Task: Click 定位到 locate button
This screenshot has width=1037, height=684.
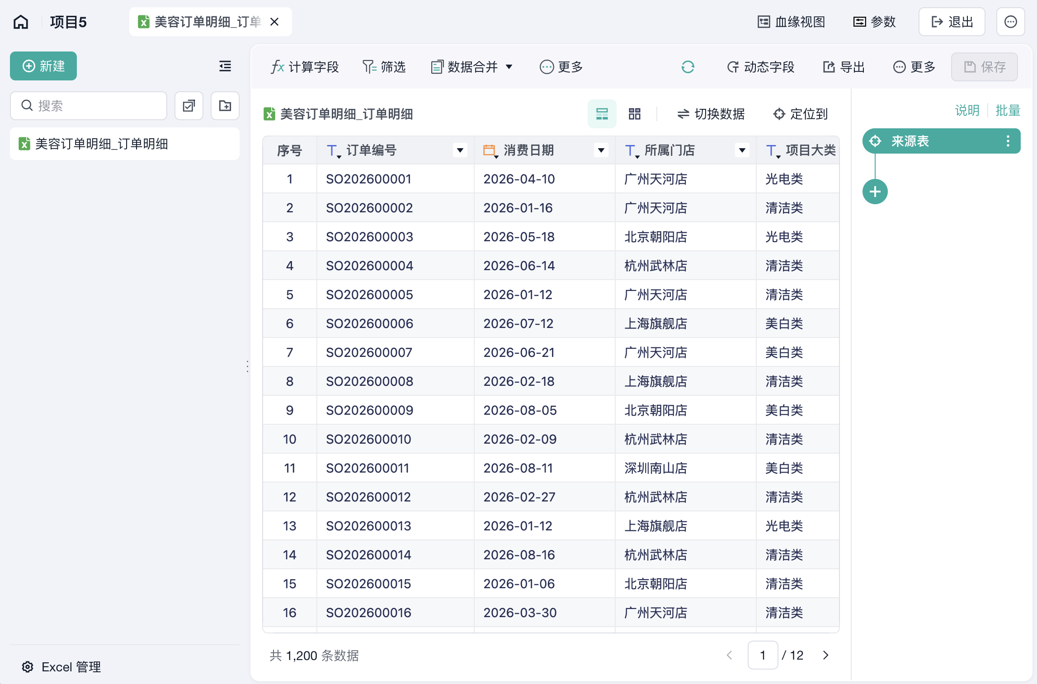Action: pyautogui.click(x=801, y=114)
